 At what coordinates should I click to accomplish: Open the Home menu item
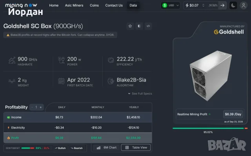pos(54,5)
